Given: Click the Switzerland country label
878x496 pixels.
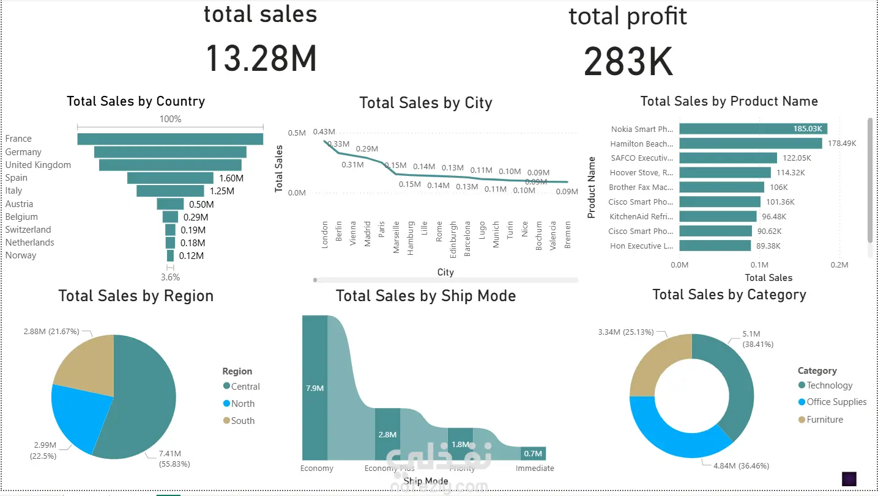Looking at the screenshot, I should pos(28,230).
